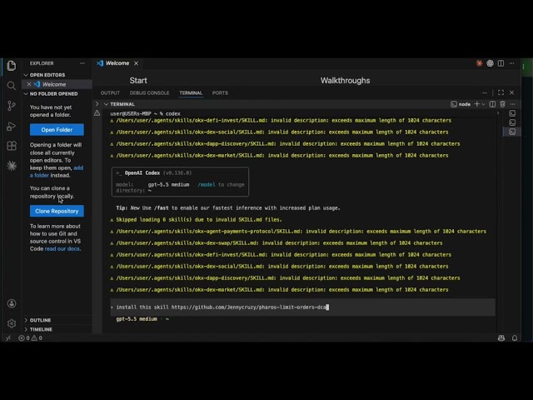Select the third, highlighted terminal in the list
Image resolution: width=533 pixels, height=400 pixels.
pyautogui.click(x=512, y=132)
